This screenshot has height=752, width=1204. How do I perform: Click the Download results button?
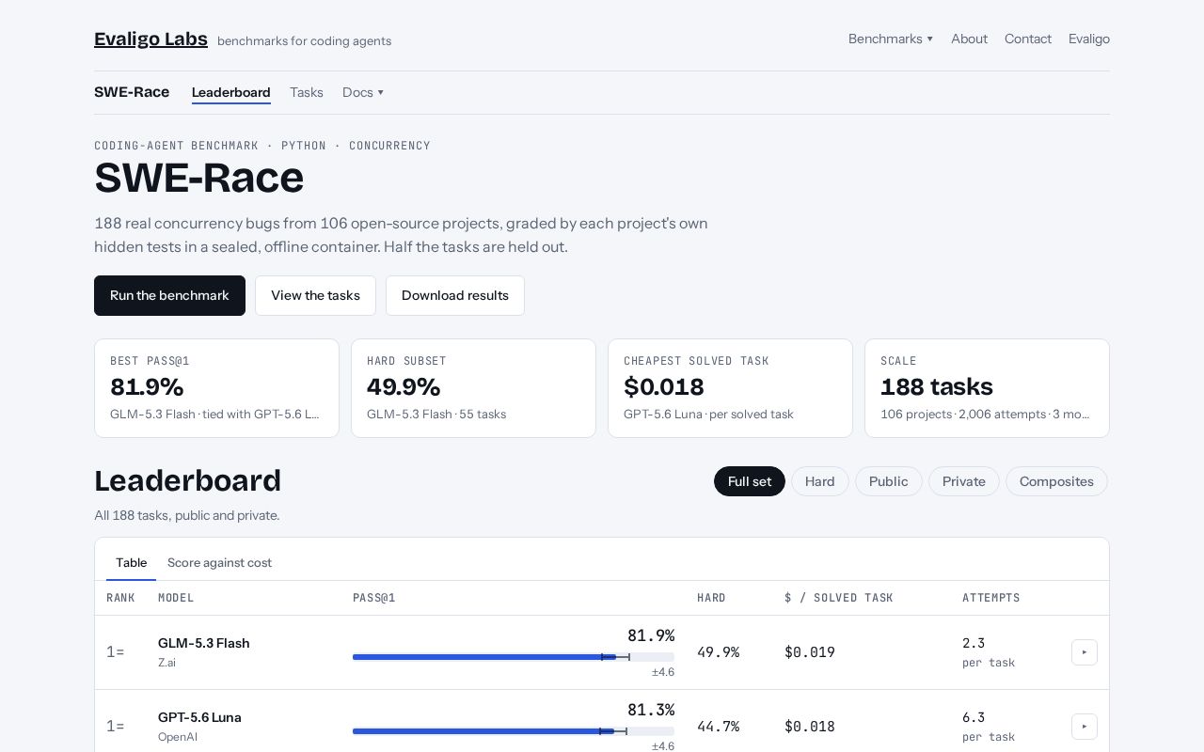tap(455, 295)
